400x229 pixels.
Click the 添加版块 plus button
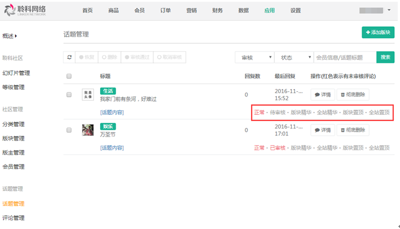(x=378, y=33)
